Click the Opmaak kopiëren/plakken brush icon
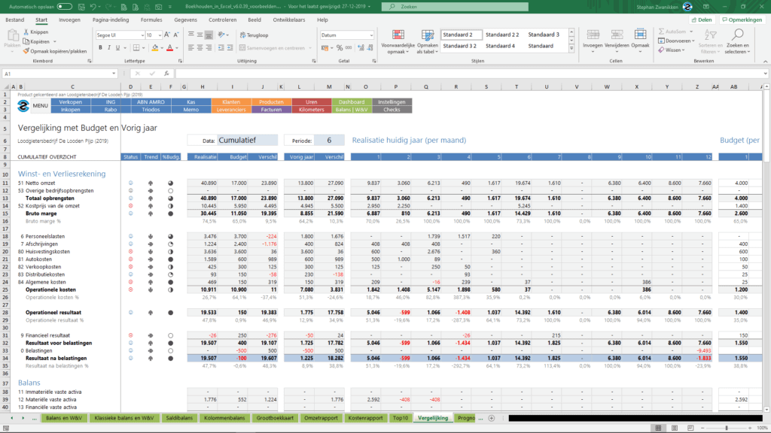The height and width of the screenshot is (433, 771). (26, 51)
